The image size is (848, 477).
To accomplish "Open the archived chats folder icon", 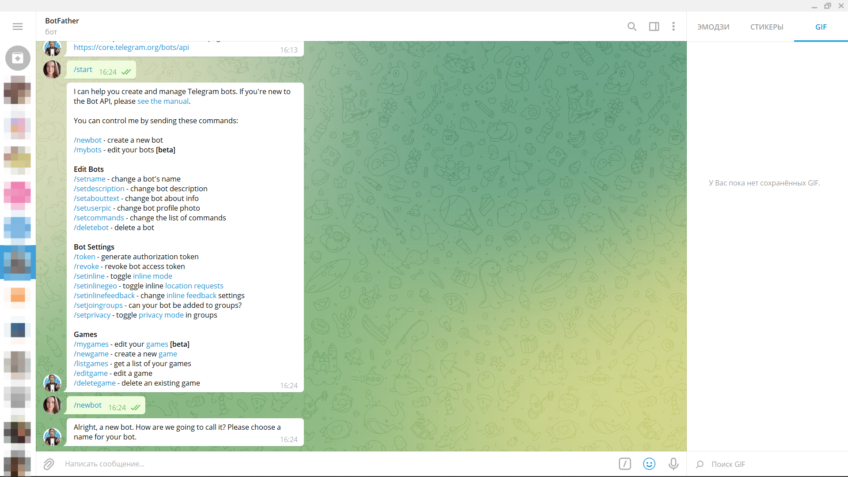I will [x=18, y=58].
